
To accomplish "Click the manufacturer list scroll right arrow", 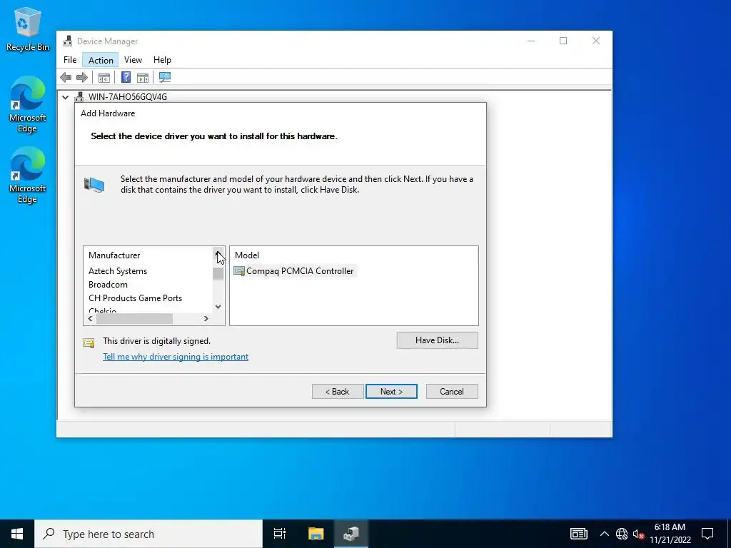I will pos(206,319).
